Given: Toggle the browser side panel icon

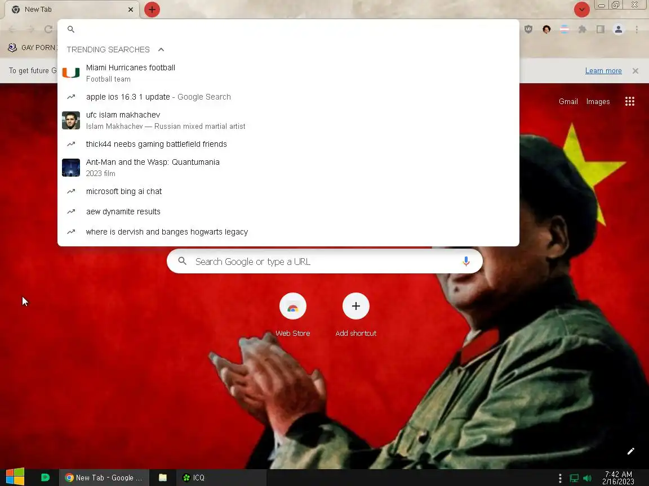Looking at the screenshot, I should coord(600,29).
